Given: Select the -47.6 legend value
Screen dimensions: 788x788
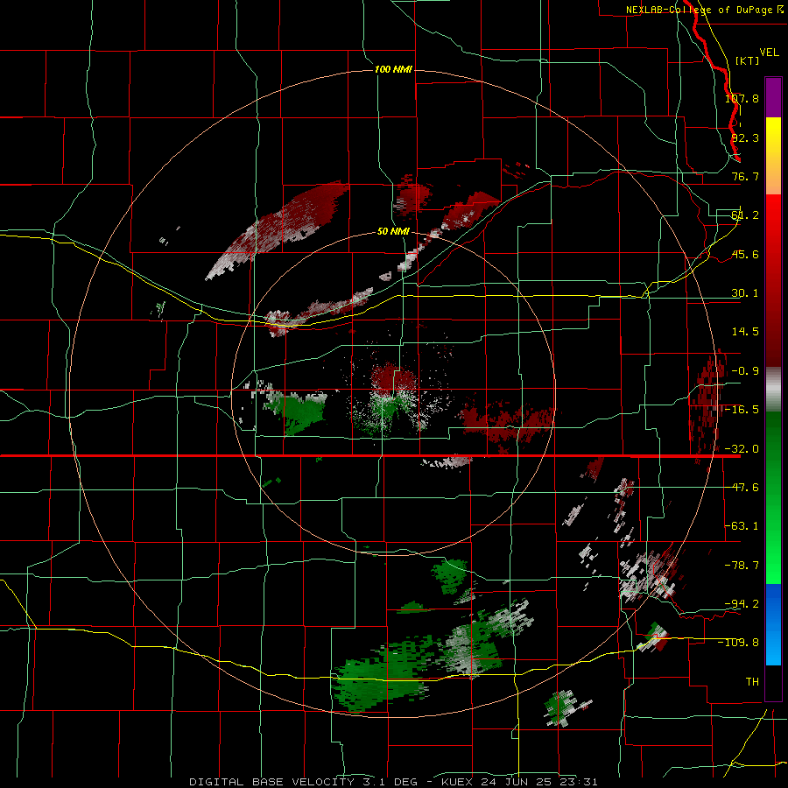Looking at the screenshot, I should (742, 488).
